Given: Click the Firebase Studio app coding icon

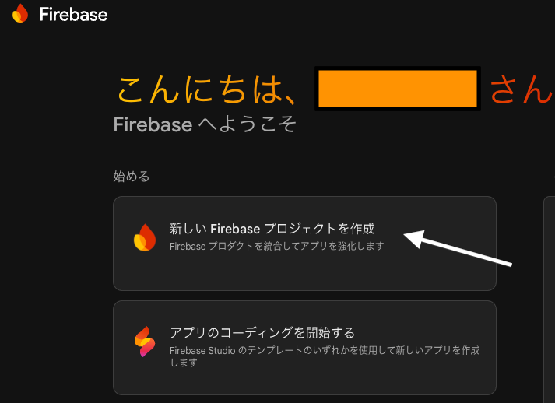Looking at the screenshot, I should [145, 342].
